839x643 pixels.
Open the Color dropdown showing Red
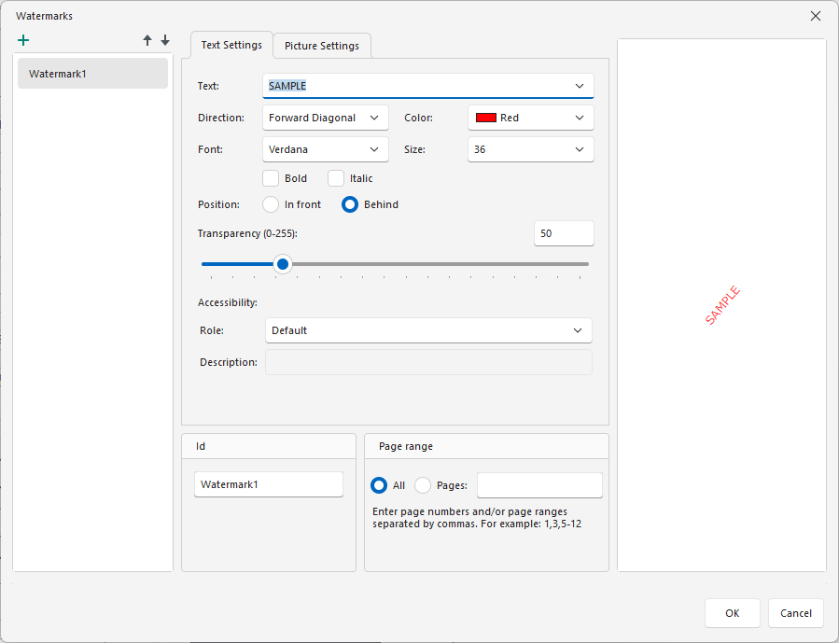(530, 117)
